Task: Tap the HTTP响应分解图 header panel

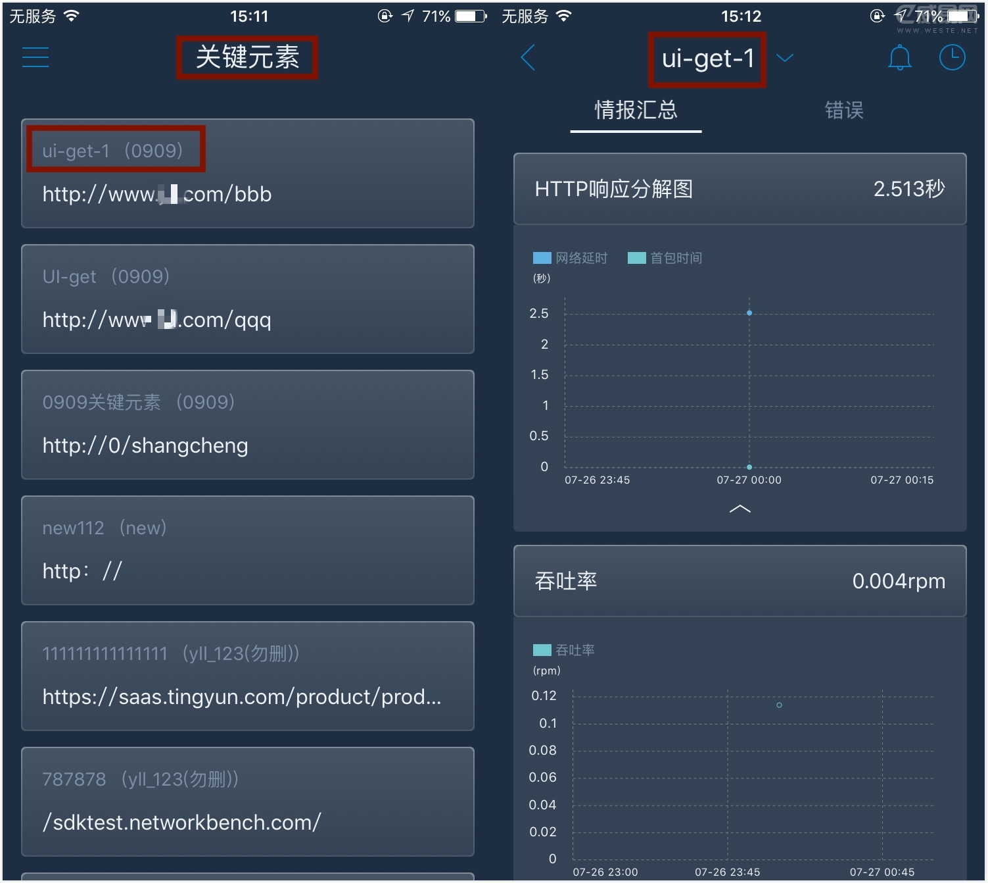Action: [x=740, y=189]
